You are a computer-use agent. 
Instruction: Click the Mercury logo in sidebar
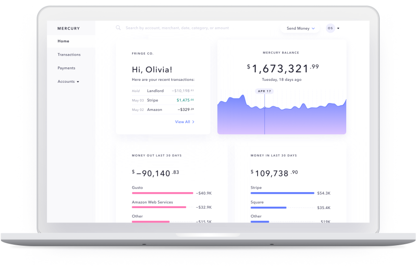(x=68, y=28)
